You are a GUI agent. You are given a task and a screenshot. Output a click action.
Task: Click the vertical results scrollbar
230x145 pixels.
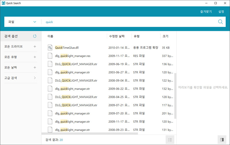click(175, 96)
